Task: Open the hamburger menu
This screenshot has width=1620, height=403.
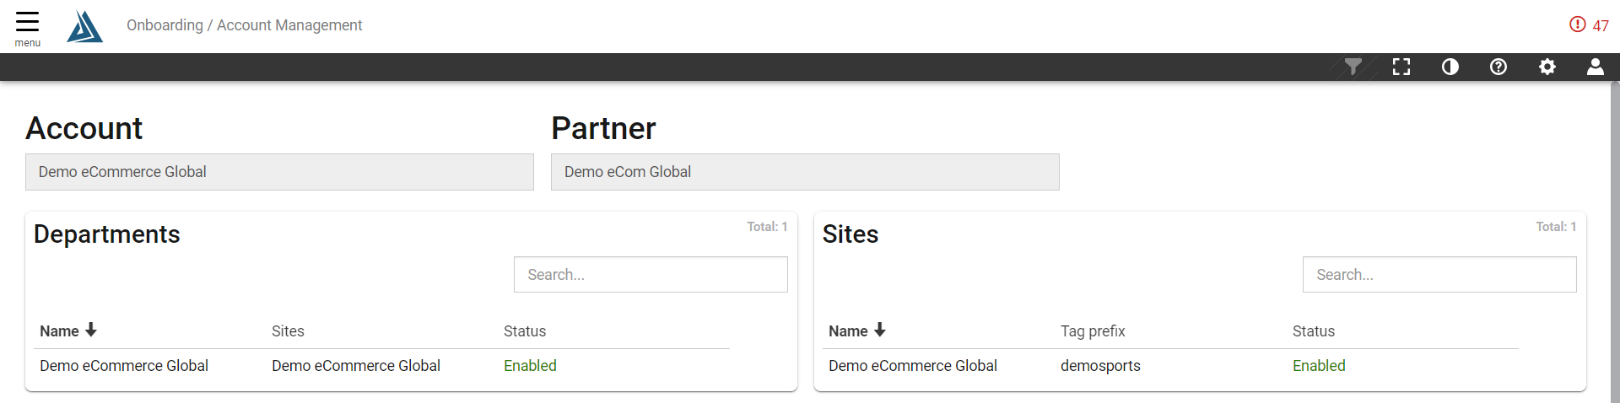Action: tap(27, 28)
